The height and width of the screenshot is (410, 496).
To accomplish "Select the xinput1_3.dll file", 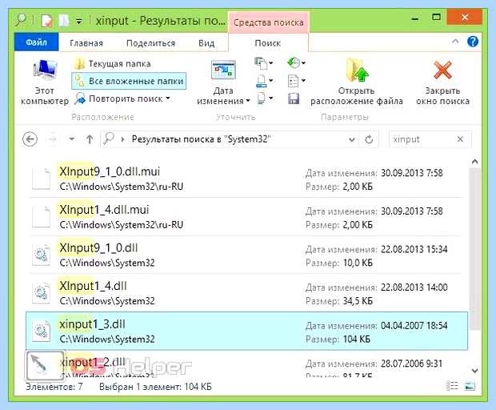I will point(246,332).
